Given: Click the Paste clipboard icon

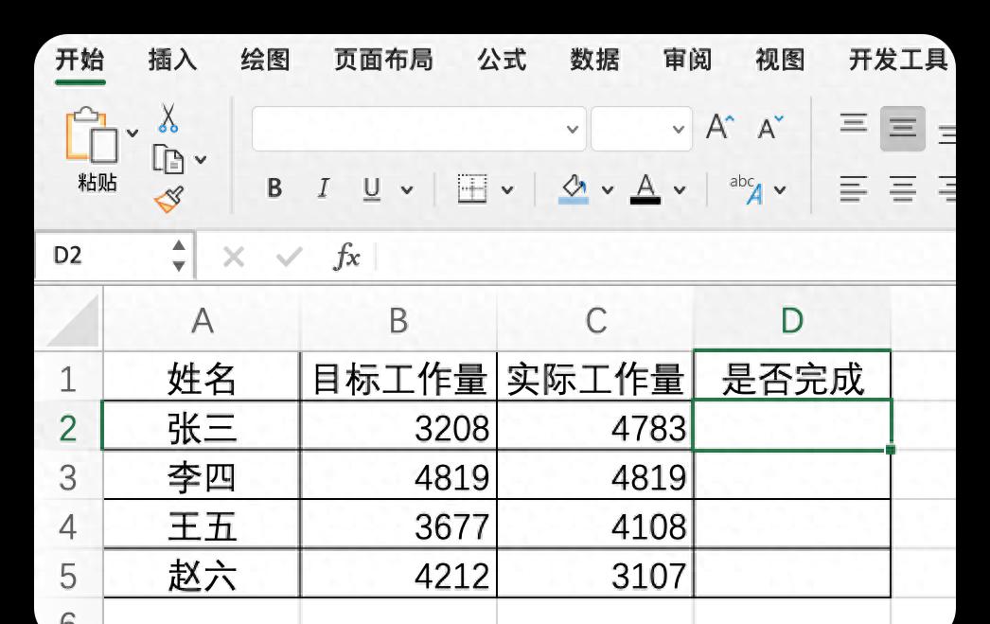Looking at the screenshot, I should tap(92, 135).
